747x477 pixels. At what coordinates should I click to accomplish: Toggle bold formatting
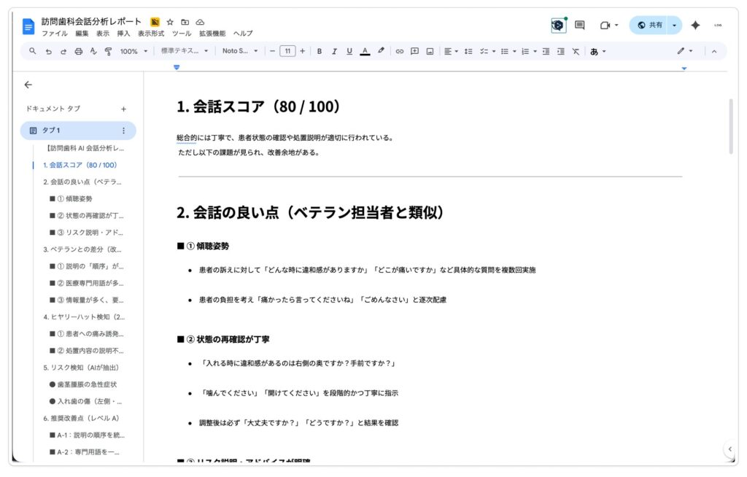[x=319, y=51]
